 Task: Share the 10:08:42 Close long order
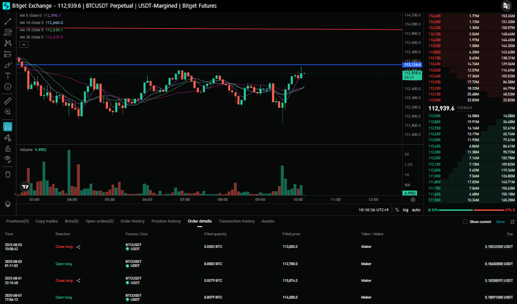pyautogui.click(x=78, y=247)
